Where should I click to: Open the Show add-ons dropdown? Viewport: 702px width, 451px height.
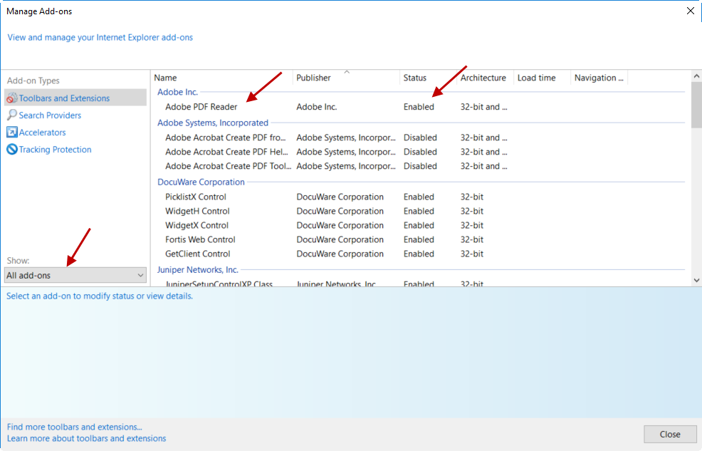(75, 275)
